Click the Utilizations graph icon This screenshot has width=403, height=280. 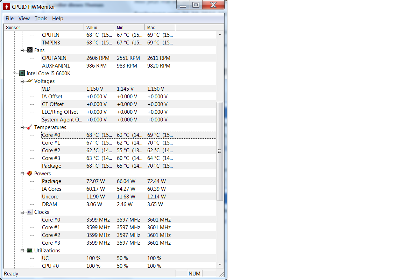[x=30, y=251]
